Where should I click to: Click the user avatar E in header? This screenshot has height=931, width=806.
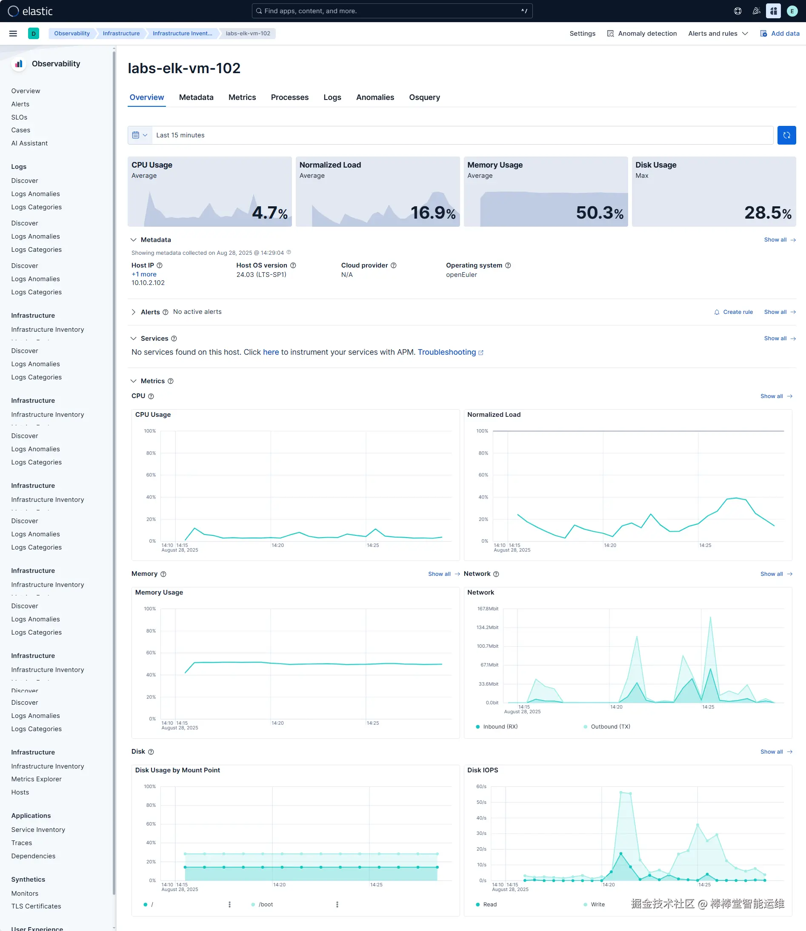(792, 11)
